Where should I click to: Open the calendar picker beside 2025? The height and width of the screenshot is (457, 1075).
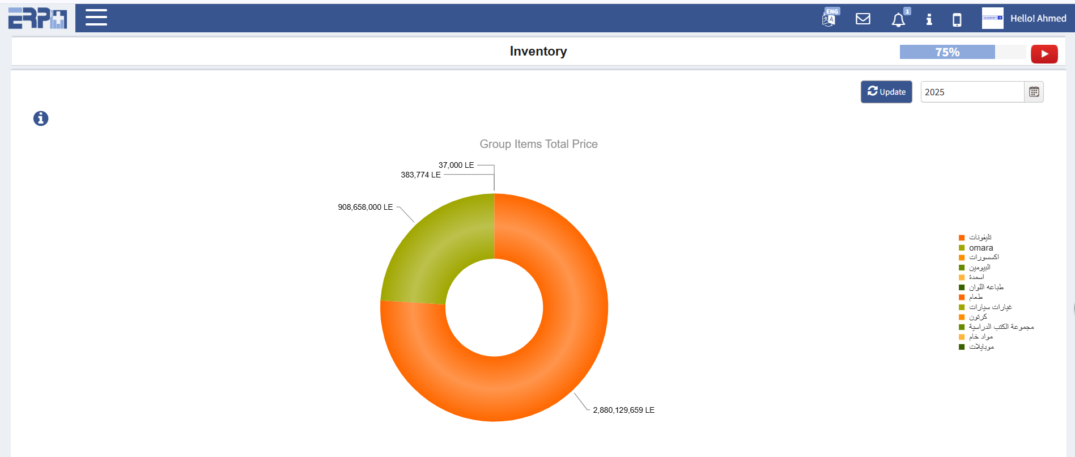click(1034, 92)
